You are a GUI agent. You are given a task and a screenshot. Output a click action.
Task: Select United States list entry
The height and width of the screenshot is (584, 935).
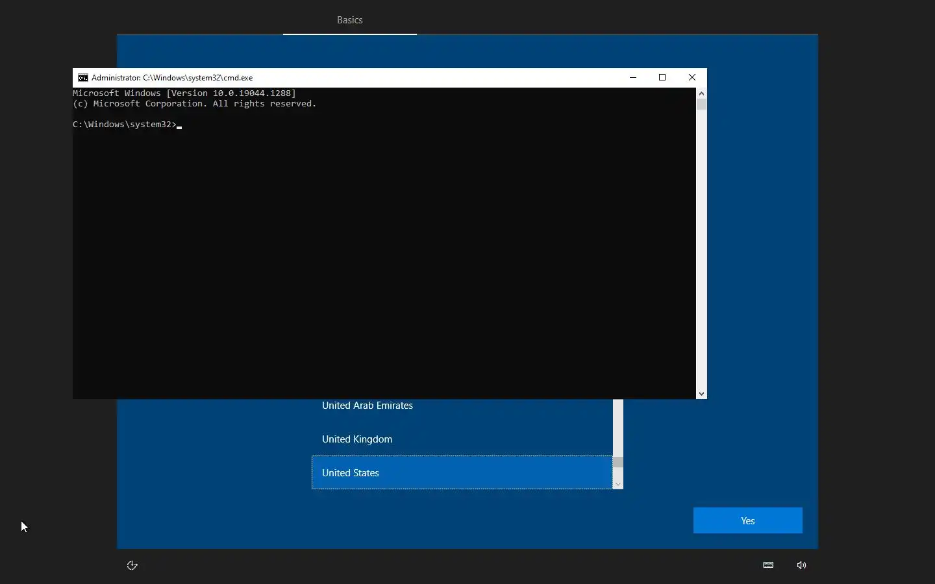pos(462,472)
